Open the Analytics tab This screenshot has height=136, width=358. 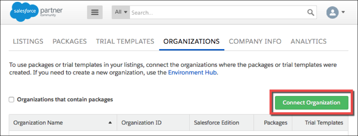coord(308,41)
